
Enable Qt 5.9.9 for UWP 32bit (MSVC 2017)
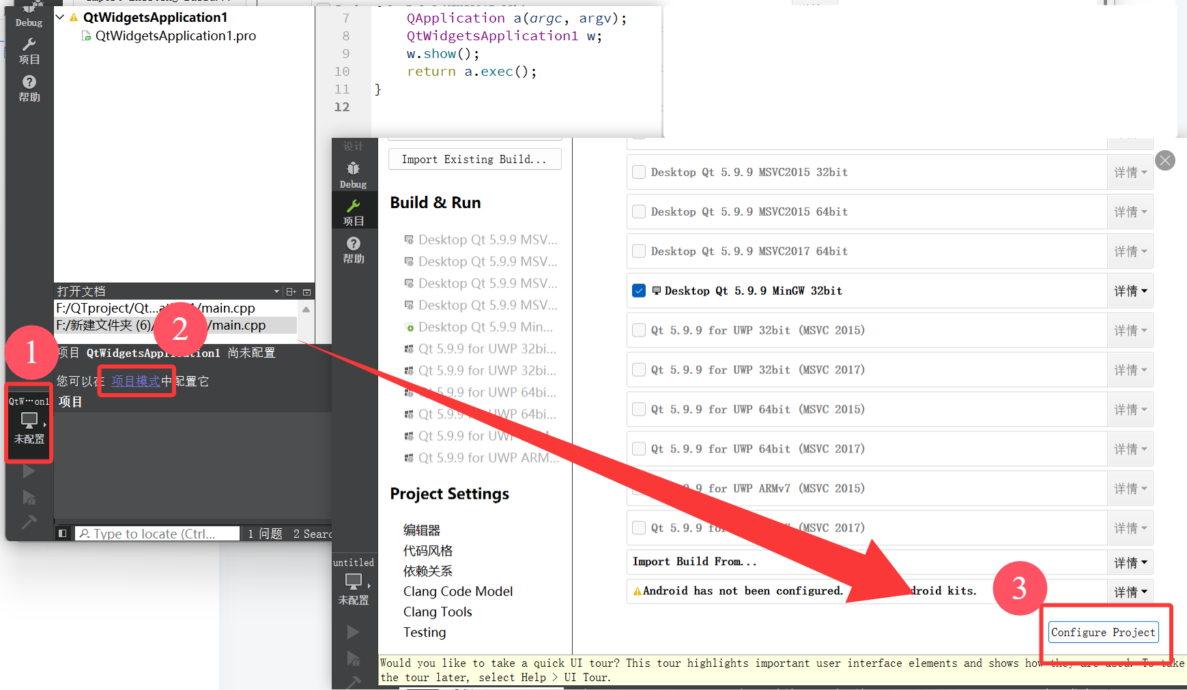pyautogui.click(x=639, y=370)
